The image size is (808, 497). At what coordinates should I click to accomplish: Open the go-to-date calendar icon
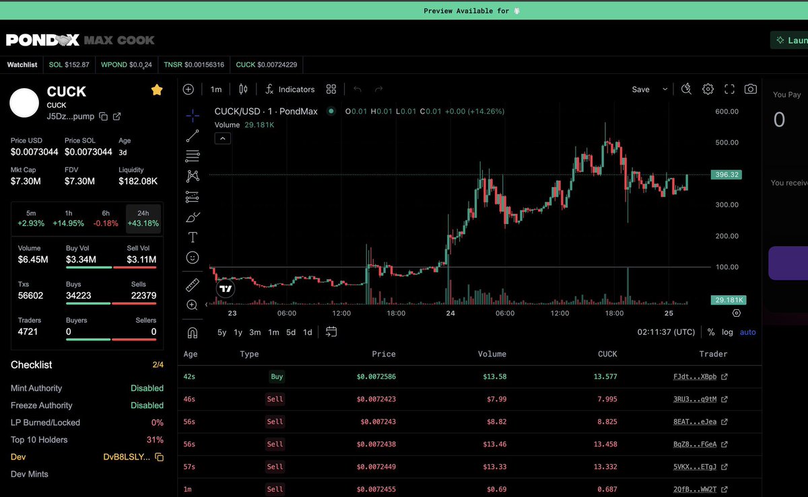[331, 332]
